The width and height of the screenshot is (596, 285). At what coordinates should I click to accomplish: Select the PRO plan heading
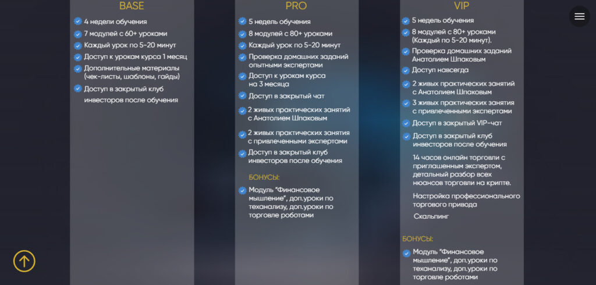[296, 6]
